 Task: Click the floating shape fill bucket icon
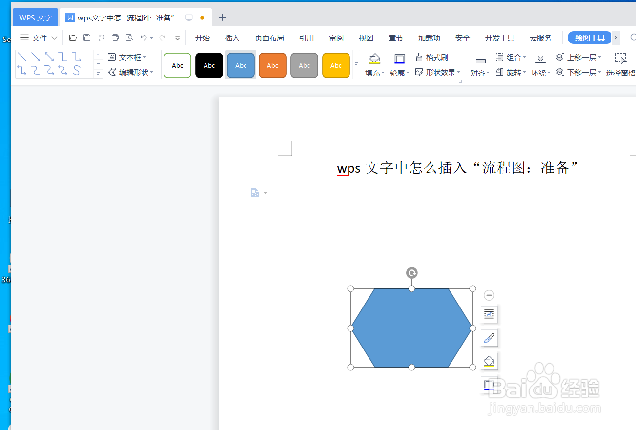pyautogui.click(x=489, y=361)
